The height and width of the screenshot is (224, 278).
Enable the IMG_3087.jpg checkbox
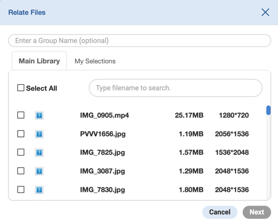[x=21, y=171]
